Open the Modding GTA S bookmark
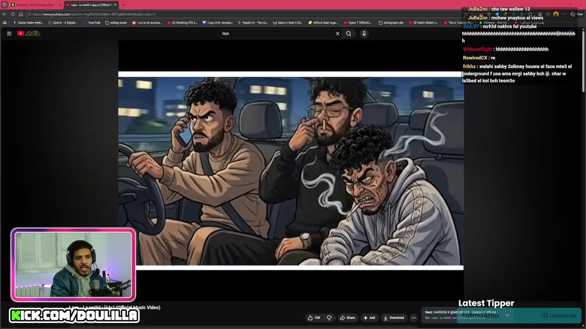Viewport: 586px width, 329px height. coord(182,22)
